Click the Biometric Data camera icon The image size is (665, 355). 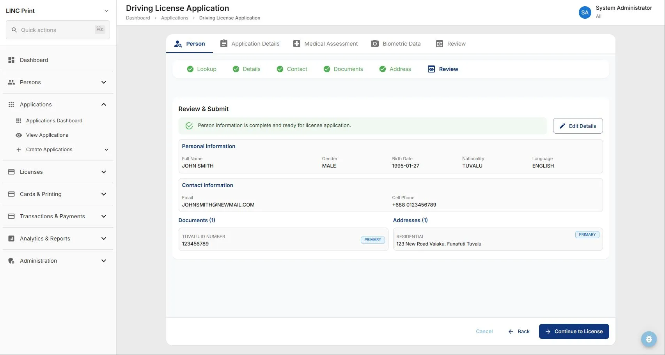[374, 44]
